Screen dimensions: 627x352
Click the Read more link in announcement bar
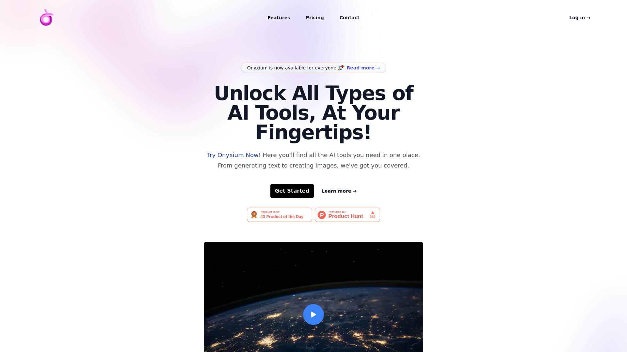pyautogui.click(x=363, y=67)
